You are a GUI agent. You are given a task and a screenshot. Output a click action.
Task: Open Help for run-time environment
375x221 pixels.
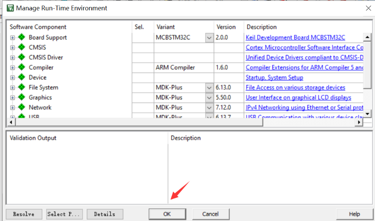[354, 214]
